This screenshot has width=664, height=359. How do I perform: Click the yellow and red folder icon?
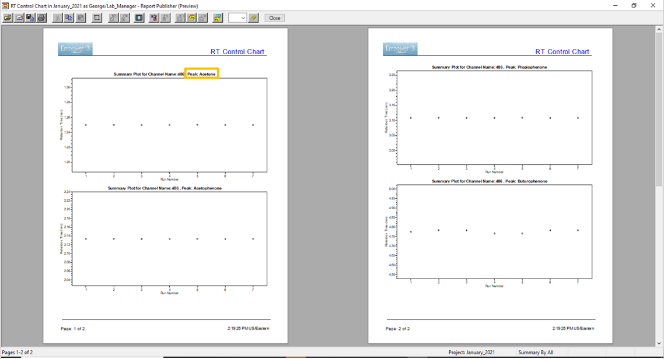pos(191,17)
